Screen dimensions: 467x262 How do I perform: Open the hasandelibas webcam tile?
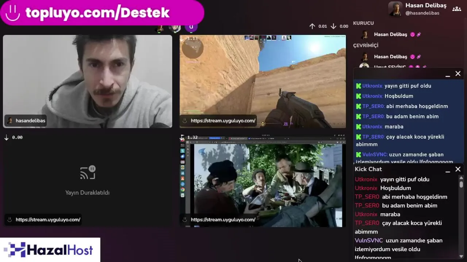click(x=88, y=82)
